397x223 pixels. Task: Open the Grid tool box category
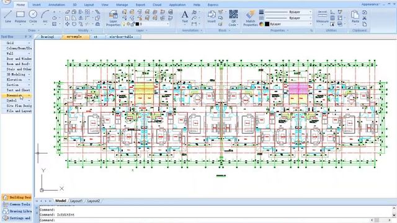pos(17,43)
